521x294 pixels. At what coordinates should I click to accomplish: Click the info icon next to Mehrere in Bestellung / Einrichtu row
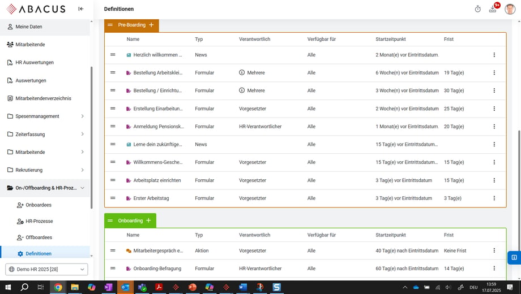pyautogui.click(x=242, y=90)
